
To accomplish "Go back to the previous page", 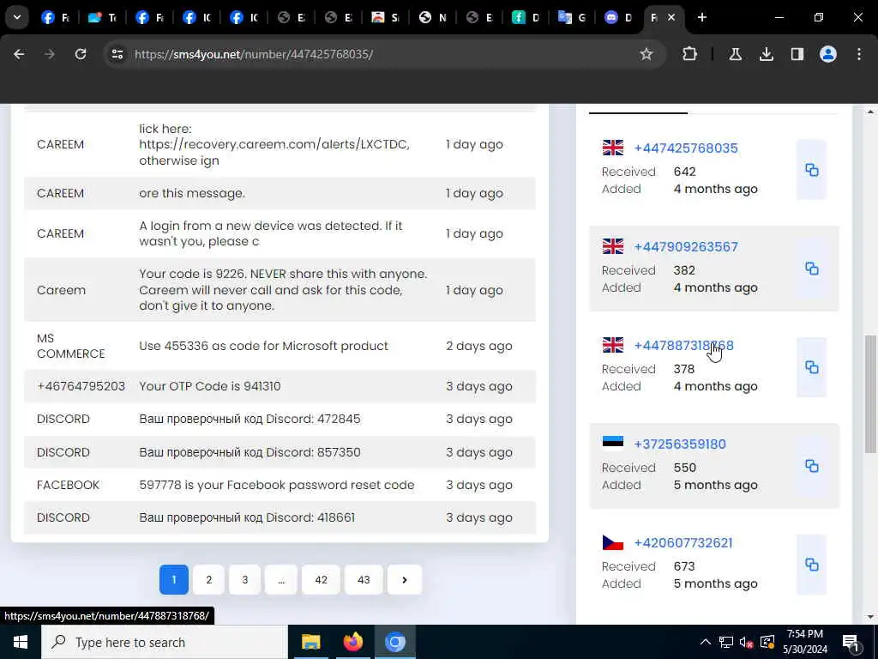I will pos(19,54).
